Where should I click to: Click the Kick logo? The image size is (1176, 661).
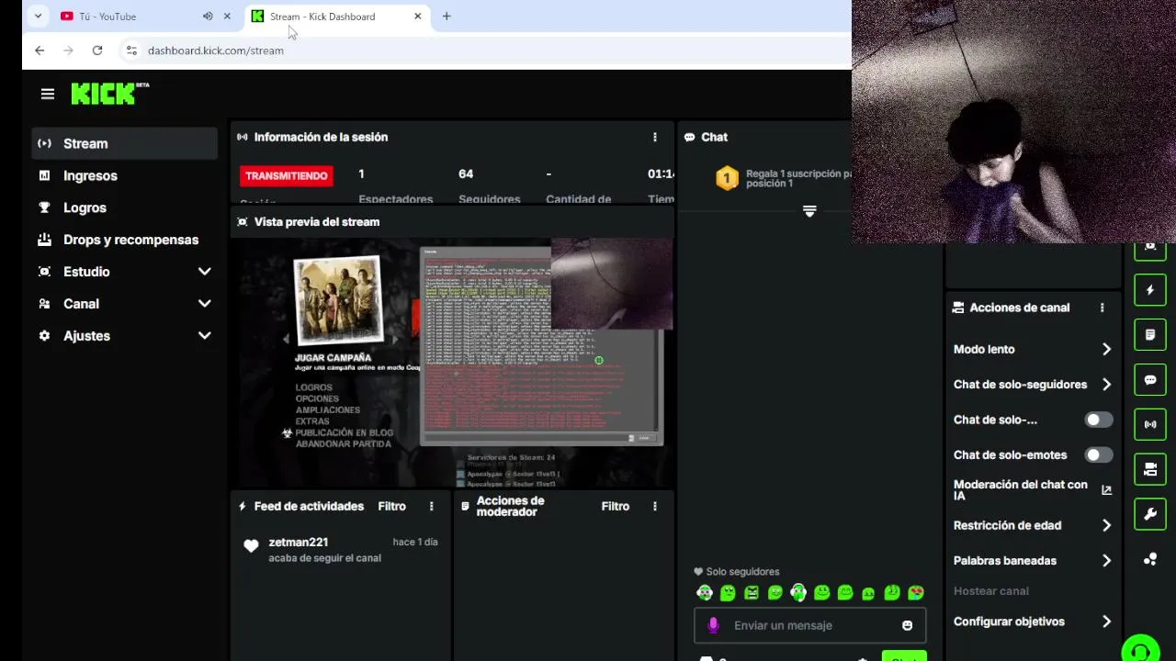(x=109, y=93)
